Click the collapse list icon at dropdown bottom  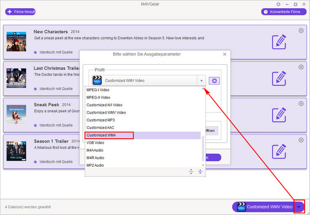[191, 172]
